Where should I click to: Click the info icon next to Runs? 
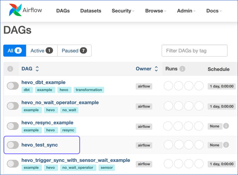click(182, 69)
